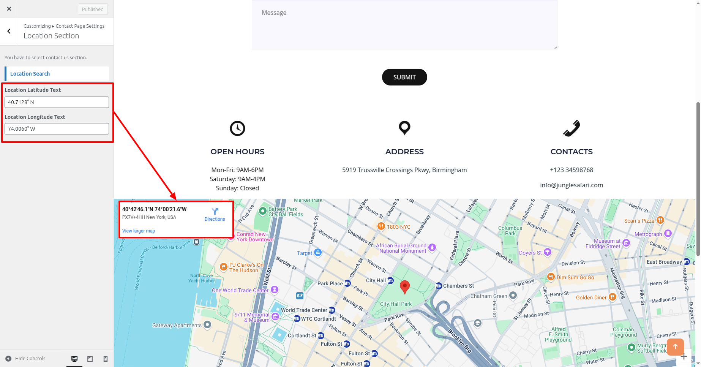This screenshot has width=701, height=367.
Task: Click the One World Trade Center marker
Action: coord(275,290)
